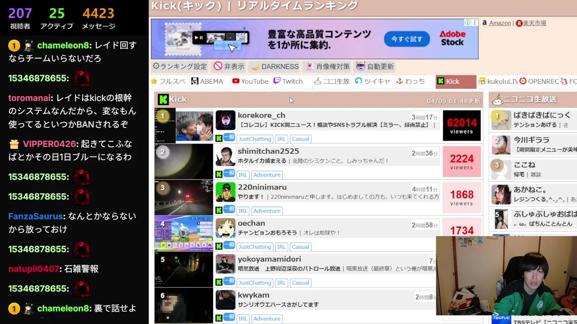Switch to ツイキャ tab

[372, 81]
